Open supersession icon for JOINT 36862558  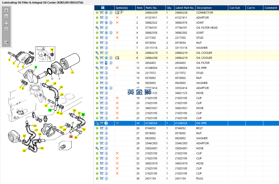[x=106, y=33]
